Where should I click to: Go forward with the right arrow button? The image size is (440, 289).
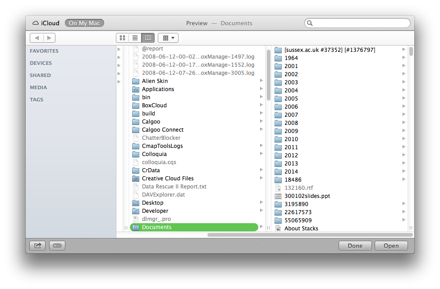pos(49,38)
